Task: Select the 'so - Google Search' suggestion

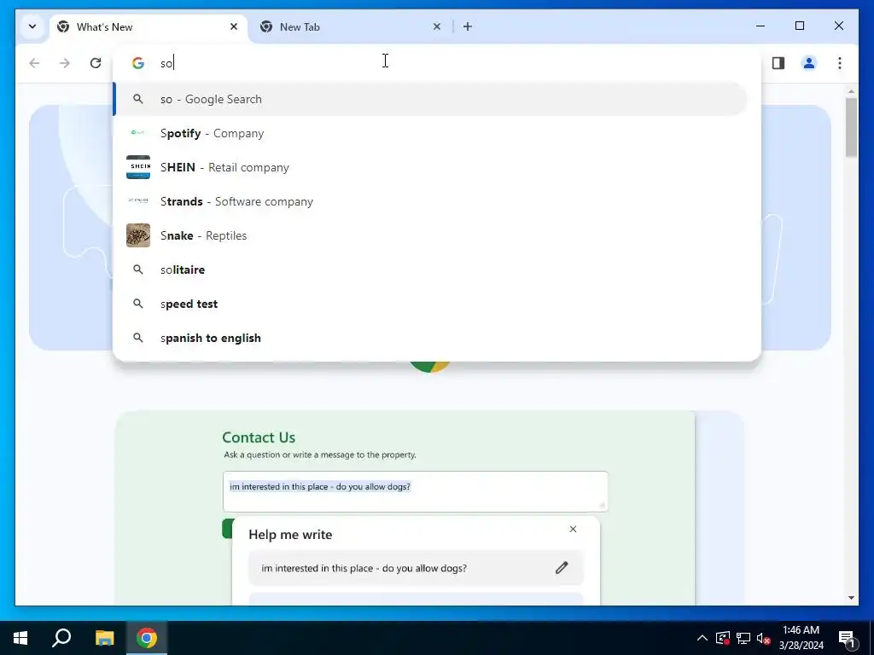Action: pos(430,99)
